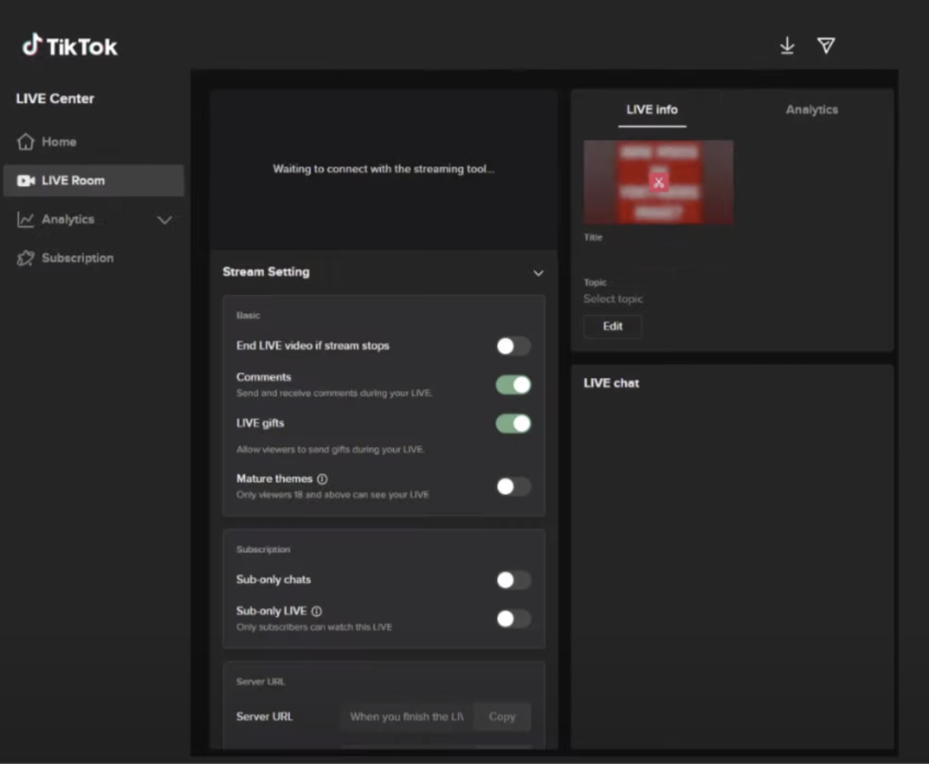Enable End LIVE video if stream stops
929x764 pixels.
tap(513, 346)
